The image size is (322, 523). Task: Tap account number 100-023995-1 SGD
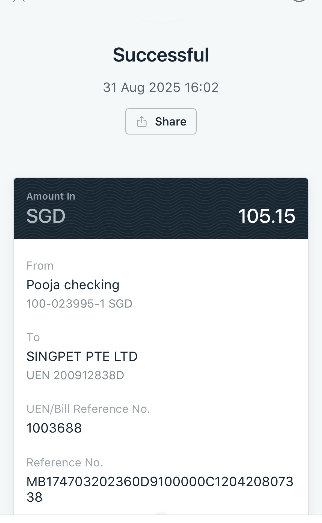tap(79, 304)
